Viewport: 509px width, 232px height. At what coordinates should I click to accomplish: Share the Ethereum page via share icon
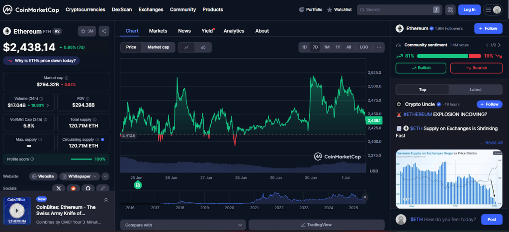coord(104,31)
